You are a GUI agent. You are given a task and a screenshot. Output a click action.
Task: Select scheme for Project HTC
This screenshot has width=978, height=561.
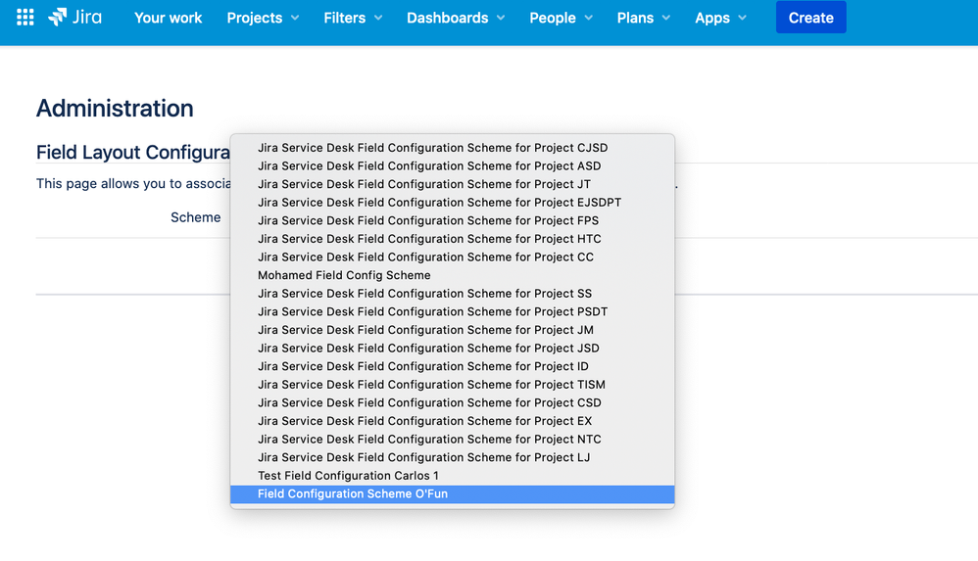coord(452,239)
